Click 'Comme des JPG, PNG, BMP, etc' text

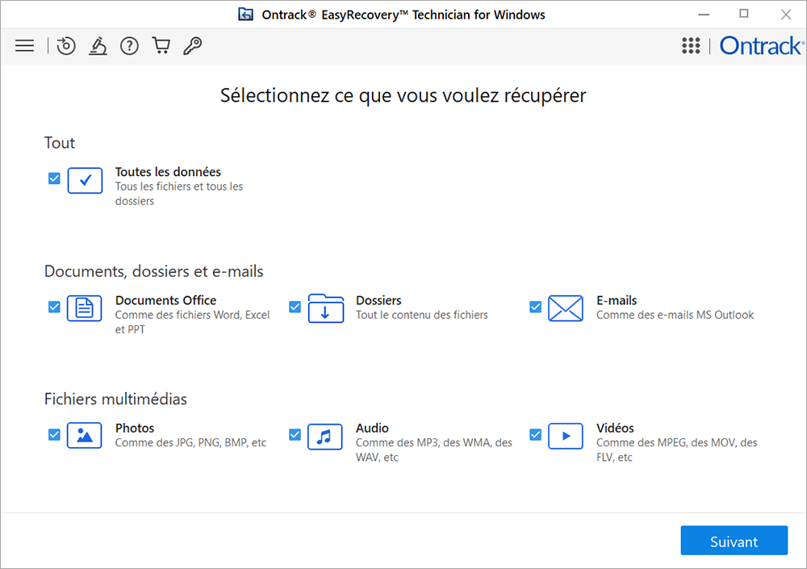click(x=190, y=442)
